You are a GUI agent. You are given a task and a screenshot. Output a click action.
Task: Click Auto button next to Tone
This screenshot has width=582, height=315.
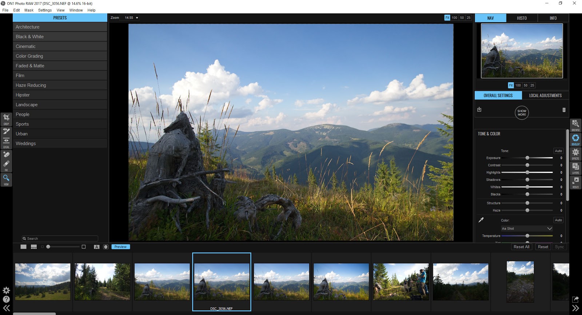558,151
